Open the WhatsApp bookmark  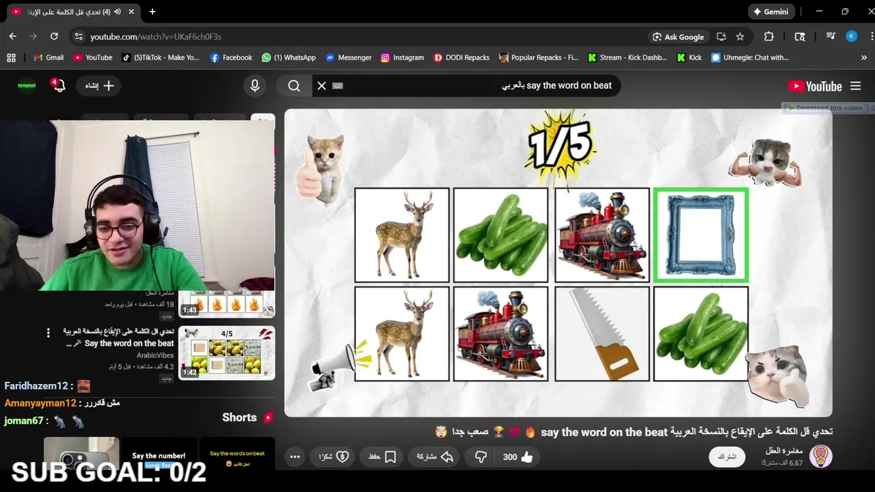(x=288, y=57)
